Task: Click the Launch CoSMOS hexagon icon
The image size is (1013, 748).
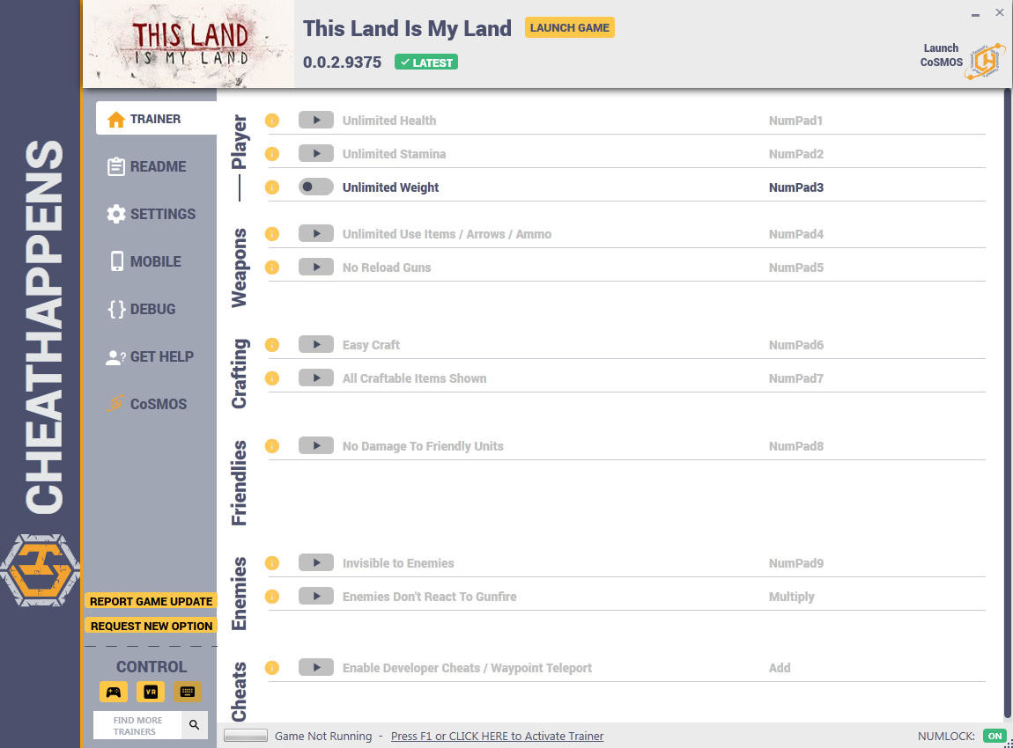Action: click(x=985, y=62)
